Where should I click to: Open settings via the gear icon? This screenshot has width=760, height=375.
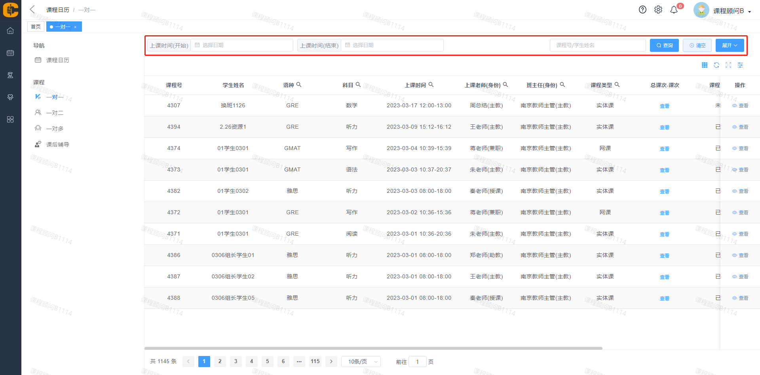click(x=658, y=10)
